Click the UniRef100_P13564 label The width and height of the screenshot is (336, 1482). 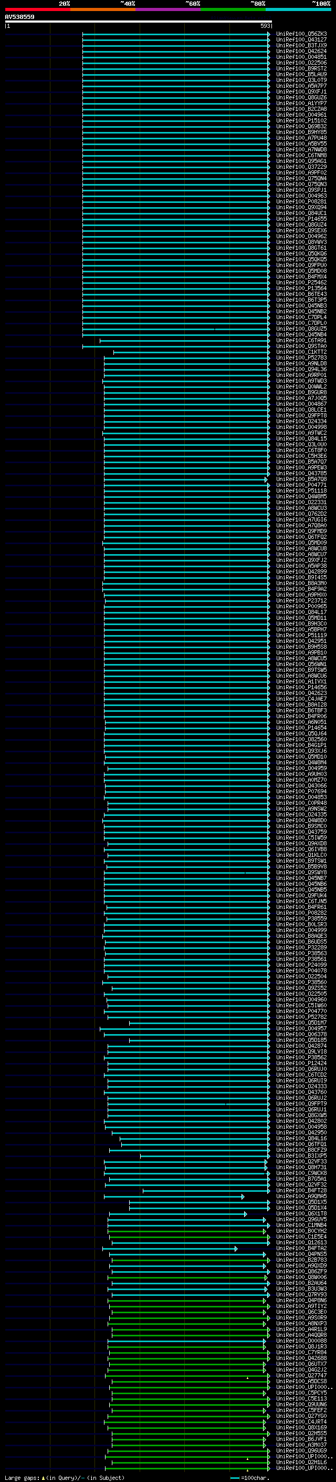301,288
